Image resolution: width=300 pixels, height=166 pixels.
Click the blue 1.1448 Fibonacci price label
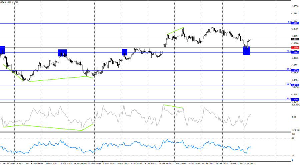295,85
